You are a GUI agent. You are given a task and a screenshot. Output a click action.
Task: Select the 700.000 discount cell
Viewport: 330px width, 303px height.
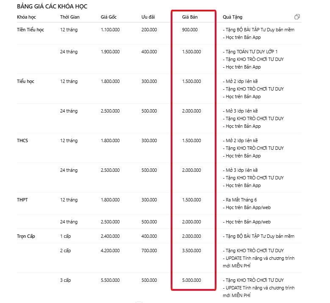(149, 251)
